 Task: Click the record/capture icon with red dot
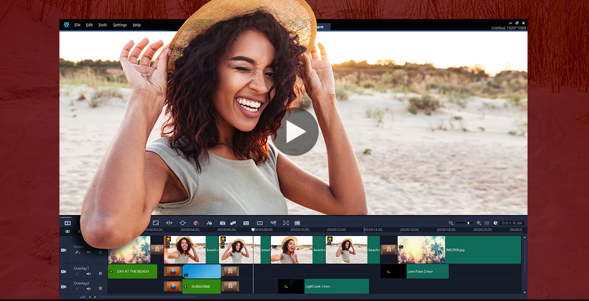pyautogui.click(x=196, y=223)
